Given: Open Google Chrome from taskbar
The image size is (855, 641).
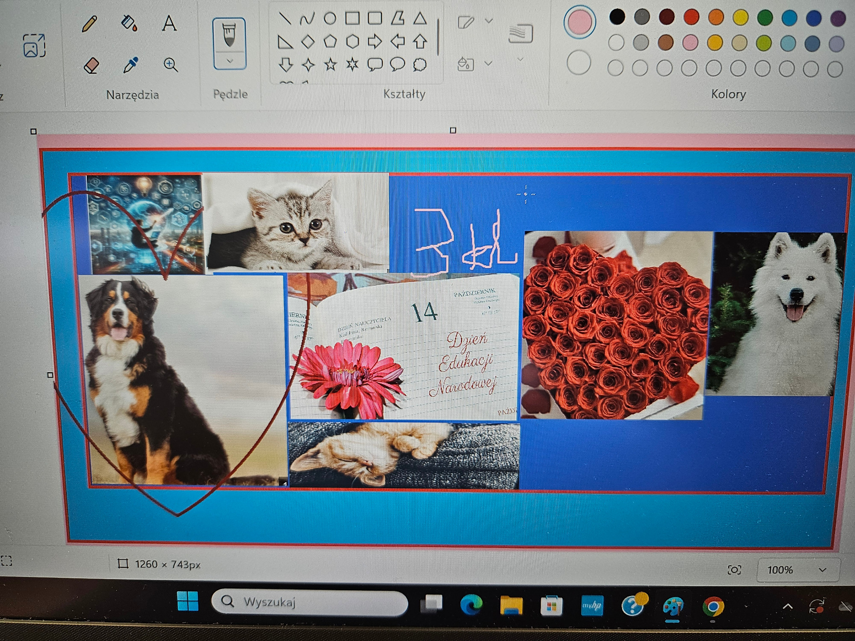Looking at the screenshot, I should point(713,607).
